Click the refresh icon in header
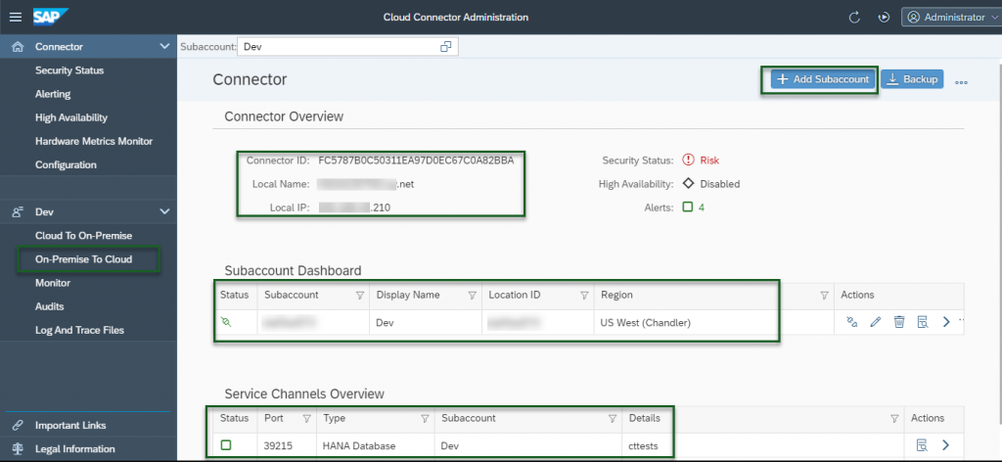1002x462 pixels. [854, 18]
